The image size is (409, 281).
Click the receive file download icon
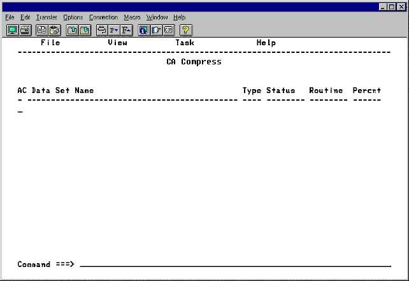tap(85, 30)
